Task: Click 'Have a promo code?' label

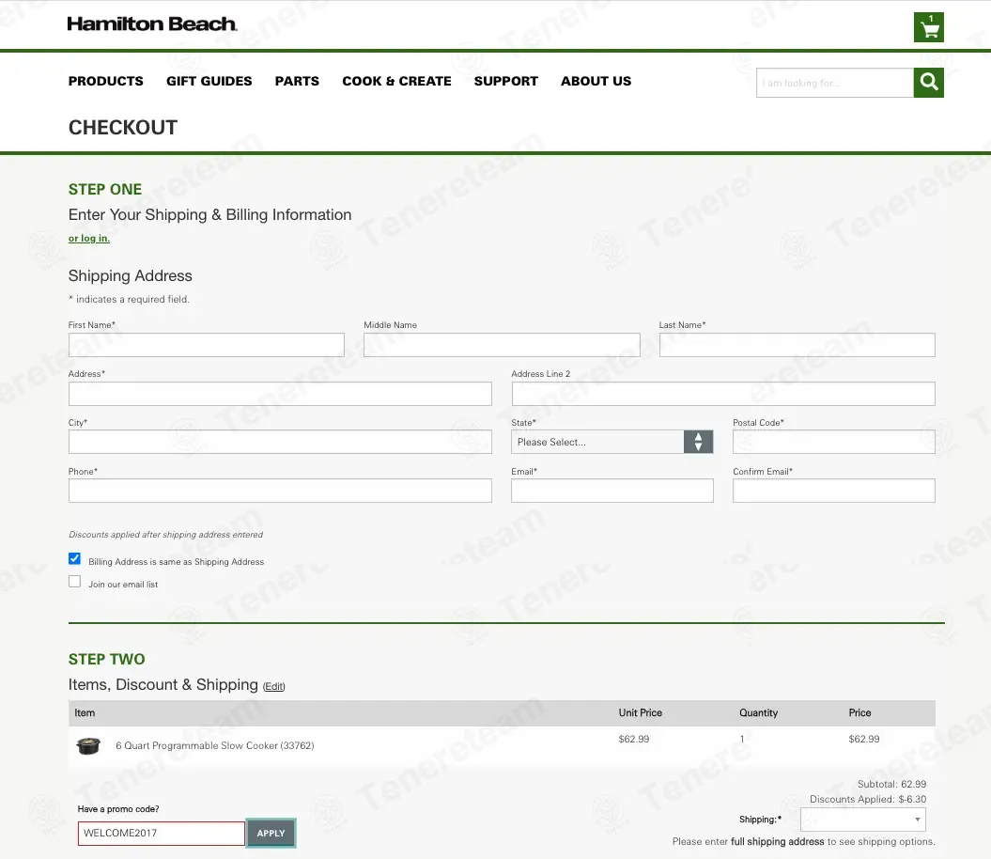Action: (118, 809)
